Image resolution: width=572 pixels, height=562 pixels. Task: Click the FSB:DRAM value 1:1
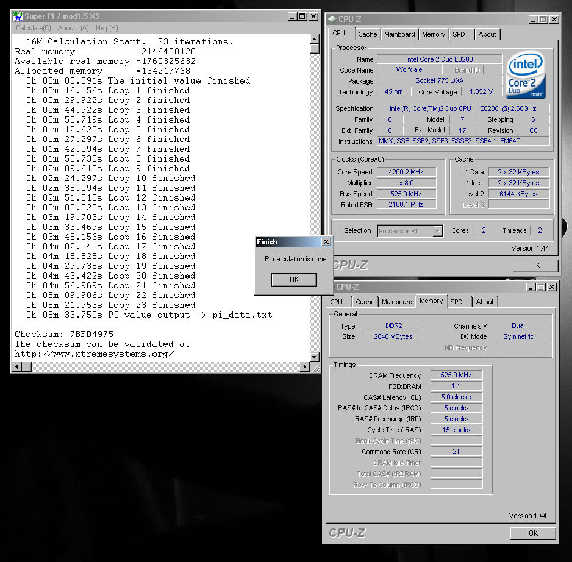click(456, 386)
